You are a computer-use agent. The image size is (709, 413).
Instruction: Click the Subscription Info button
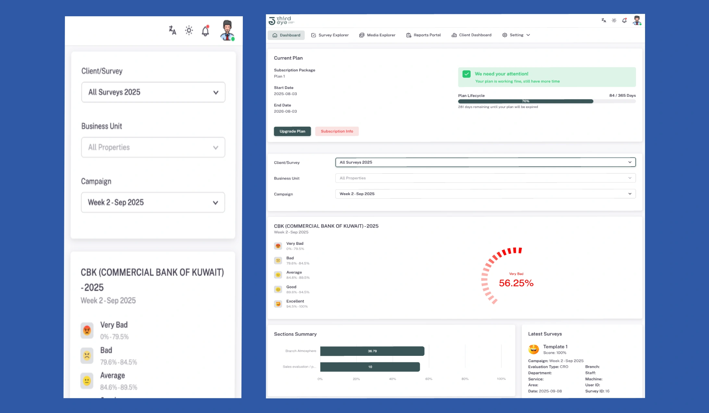[337, 131]
